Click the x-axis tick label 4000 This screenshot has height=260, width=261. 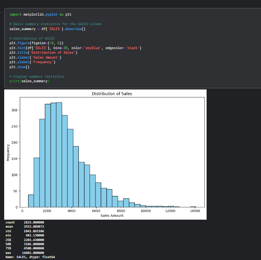72,211
